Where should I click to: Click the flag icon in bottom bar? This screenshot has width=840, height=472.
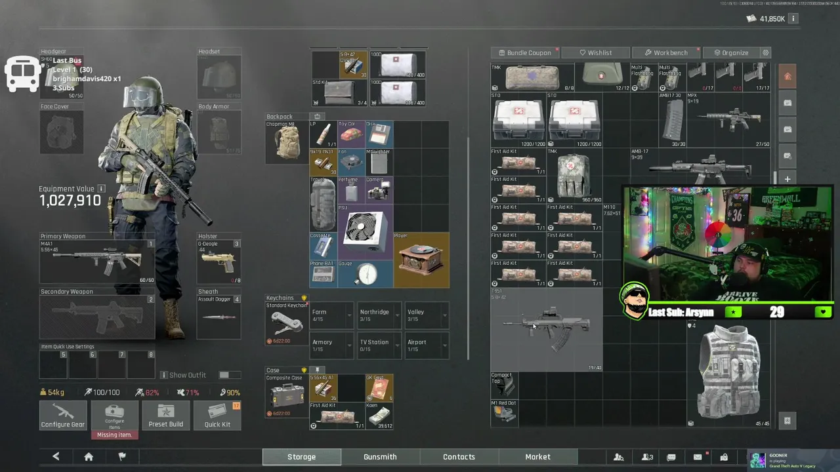pyautogui.click(x=121, y=457)
